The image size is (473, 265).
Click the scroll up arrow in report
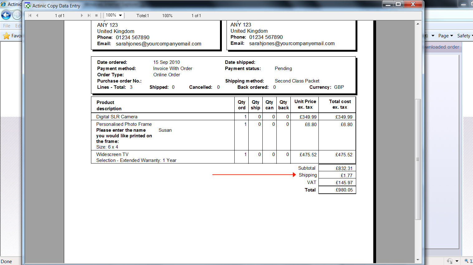418,24
